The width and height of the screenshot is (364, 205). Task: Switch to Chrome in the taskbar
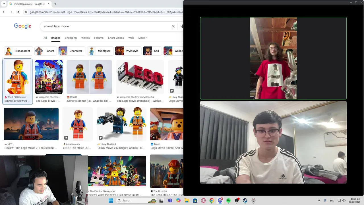212,200
